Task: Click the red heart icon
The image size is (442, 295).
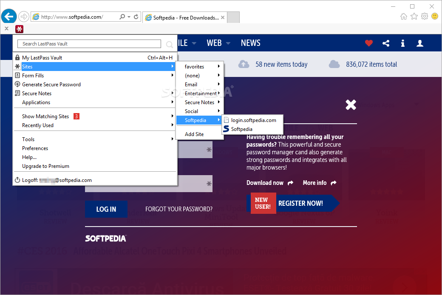Action: point(369,43)
